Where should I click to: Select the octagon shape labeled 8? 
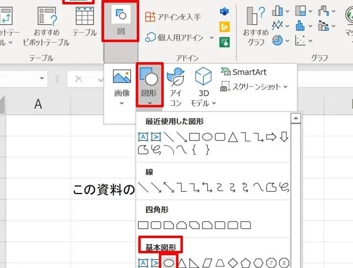284,263
